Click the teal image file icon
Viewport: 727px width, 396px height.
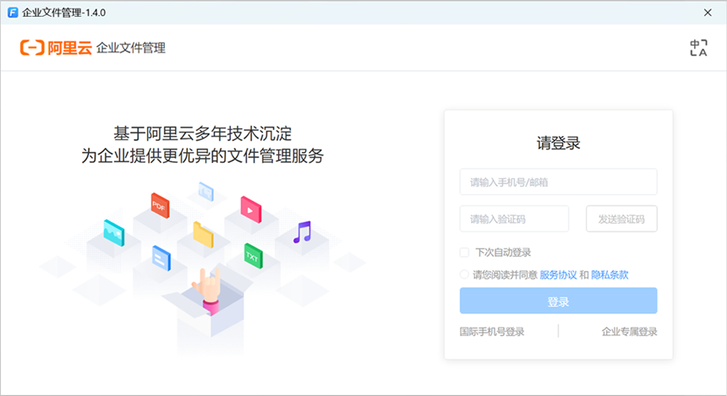coord(113,232)
